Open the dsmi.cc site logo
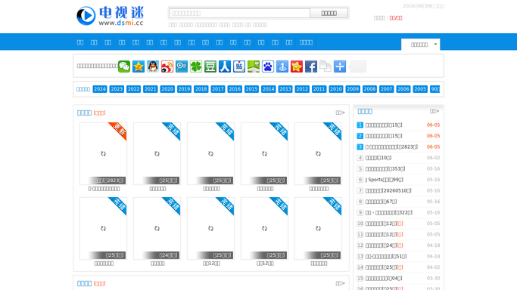This screenshot has height=290, width=517. [x=110, y=16]
